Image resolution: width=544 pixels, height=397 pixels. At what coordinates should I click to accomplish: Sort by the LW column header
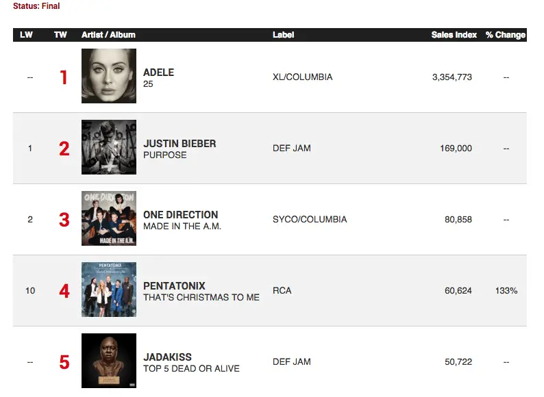[x=27, y=35]
